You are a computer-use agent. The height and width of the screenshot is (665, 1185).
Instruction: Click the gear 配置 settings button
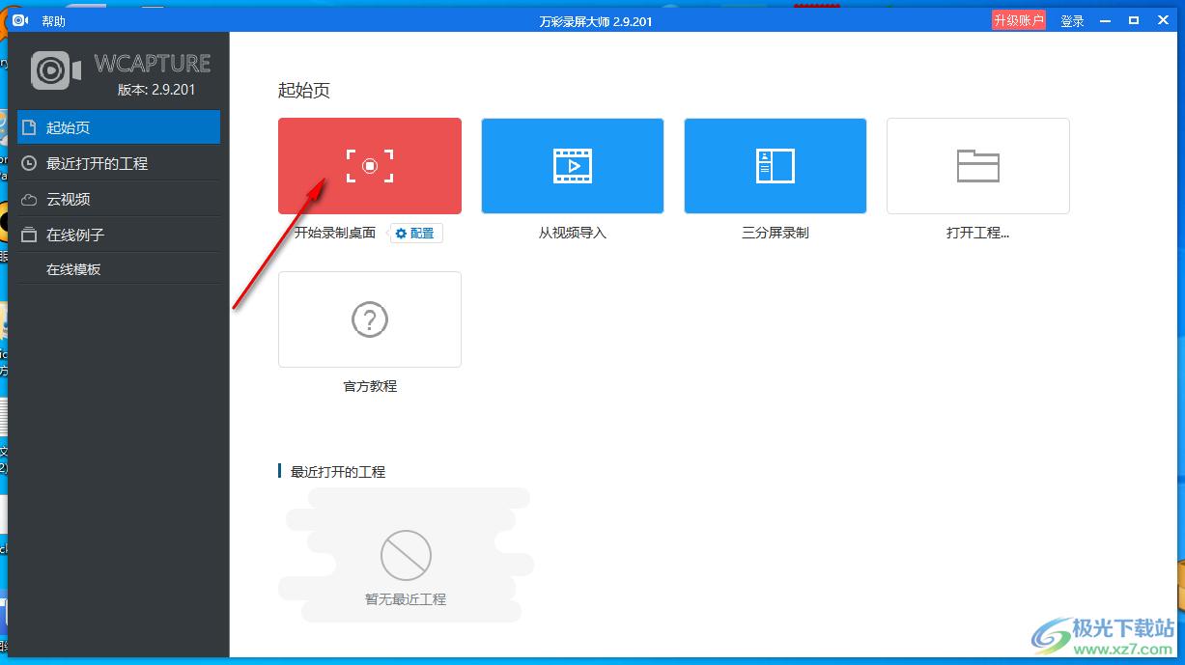click(x=416, y=233)
